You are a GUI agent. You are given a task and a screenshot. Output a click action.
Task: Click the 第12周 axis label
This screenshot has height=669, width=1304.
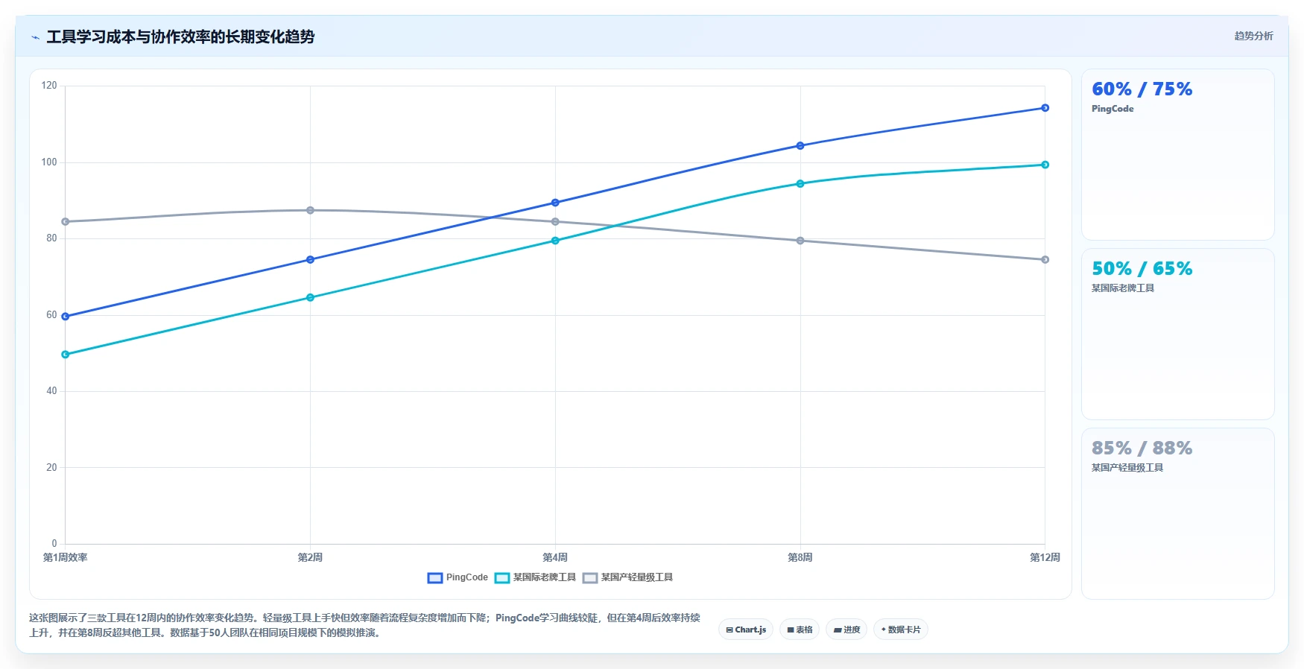coord(1045,557)
